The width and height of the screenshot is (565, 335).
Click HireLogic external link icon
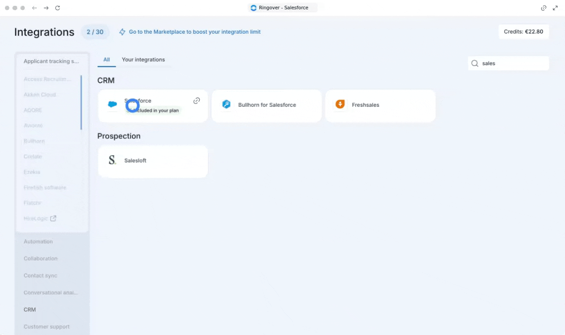[x=53, y=218]
